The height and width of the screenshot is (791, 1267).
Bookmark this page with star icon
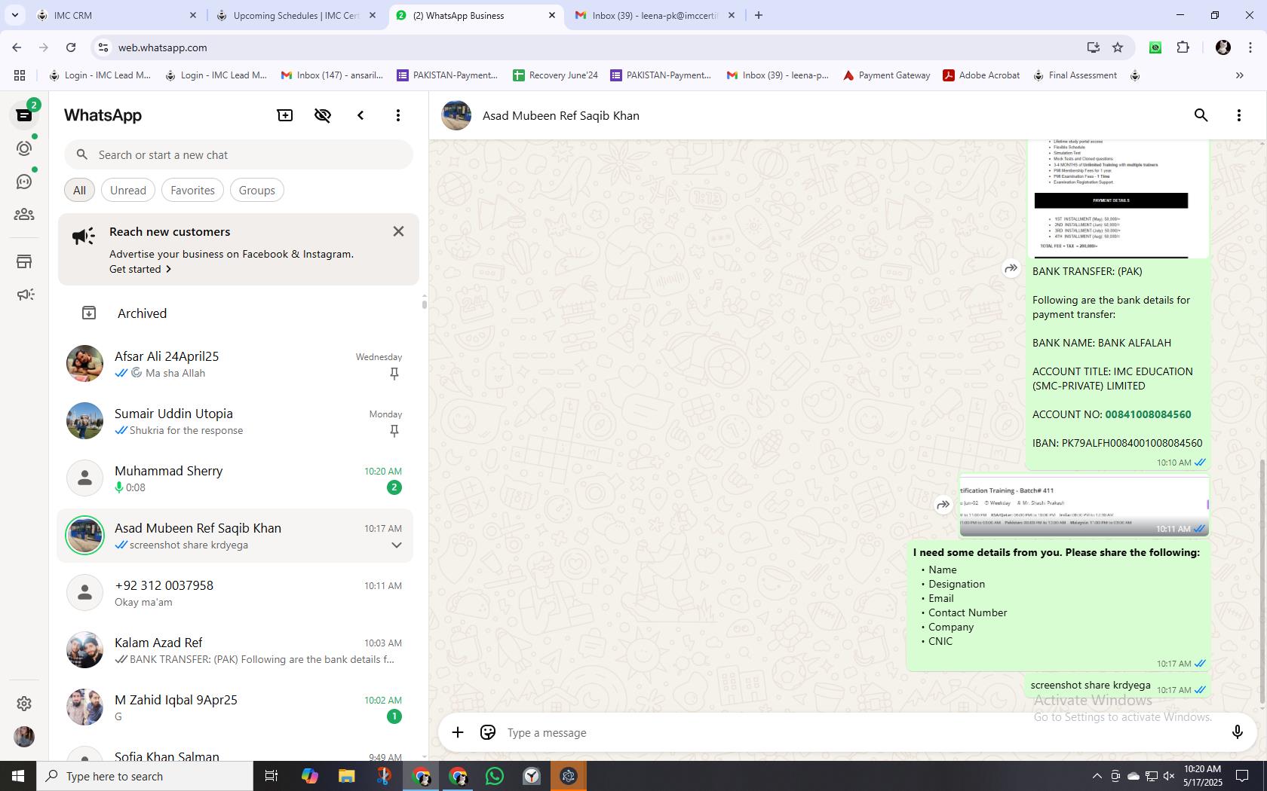click(1118, 47)
